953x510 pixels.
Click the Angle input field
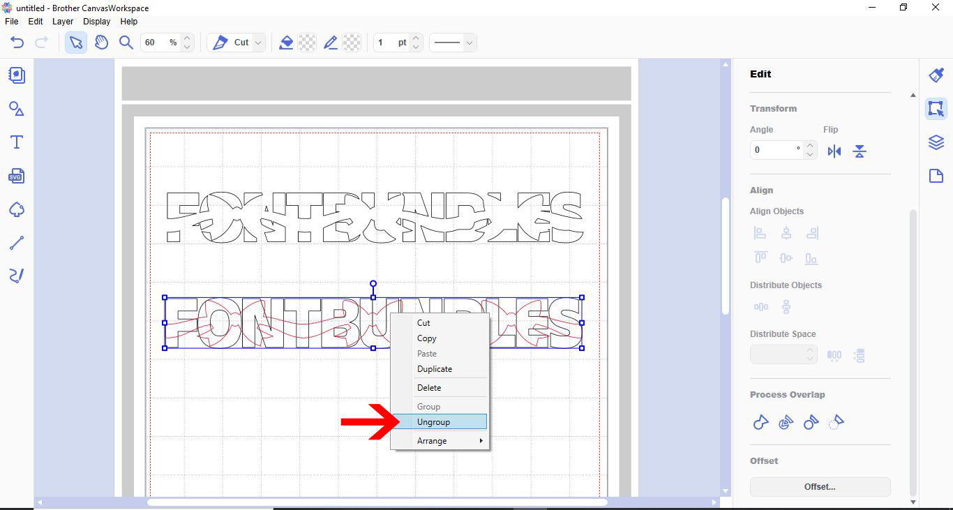point(776,150)
